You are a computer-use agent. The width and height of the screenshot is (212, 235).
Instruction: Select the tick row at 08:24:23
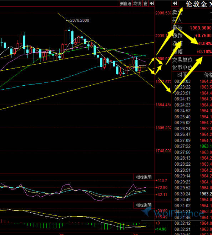(193, 105)
